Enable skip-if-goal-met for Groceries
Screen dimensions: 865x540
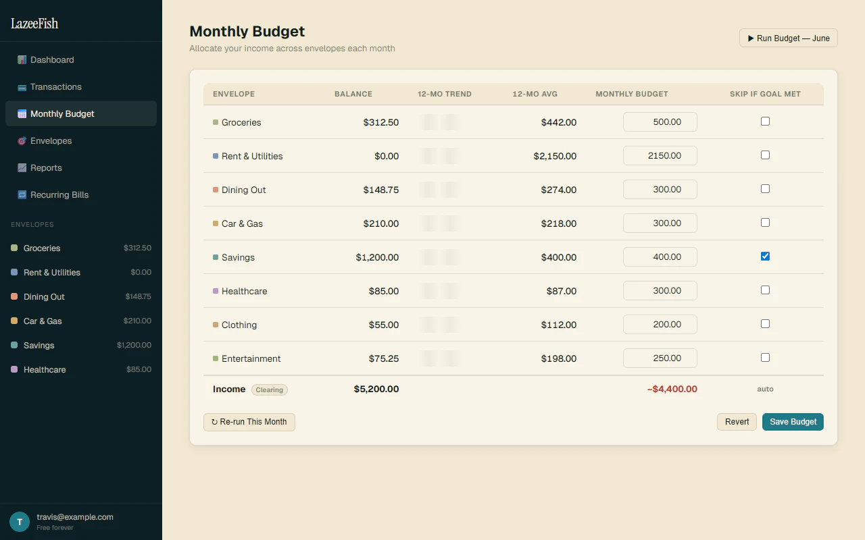tap(765, 122)
